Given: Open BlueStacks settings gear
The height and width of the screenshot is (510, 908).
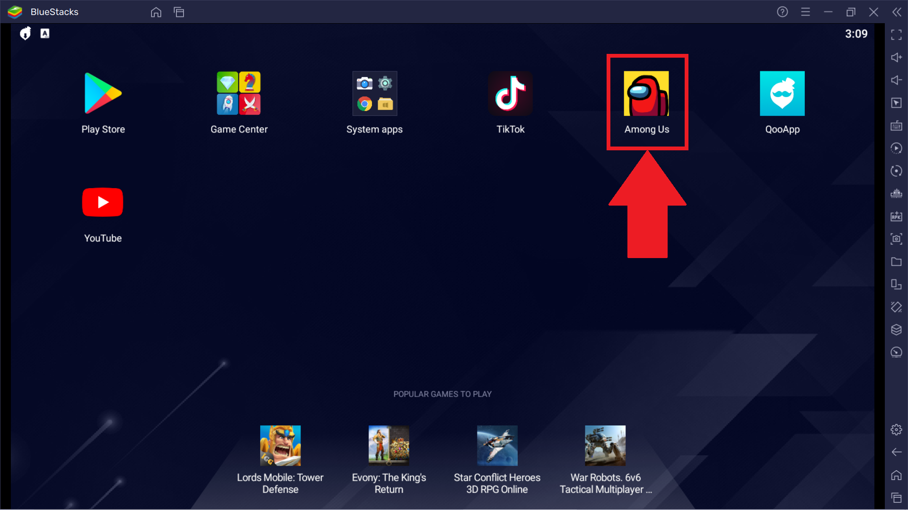Looking at the screenshot, I should (x=896, y=430).
